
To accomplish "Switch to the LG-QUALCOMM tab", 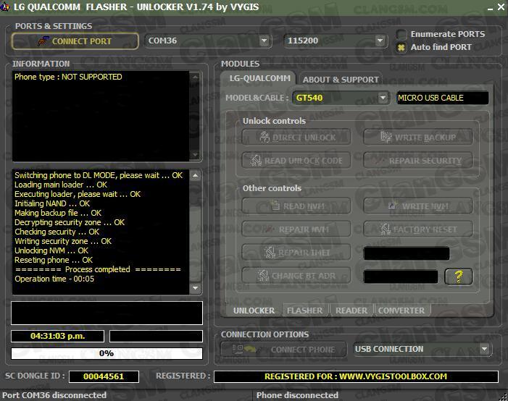I will (x=259, y=78).
